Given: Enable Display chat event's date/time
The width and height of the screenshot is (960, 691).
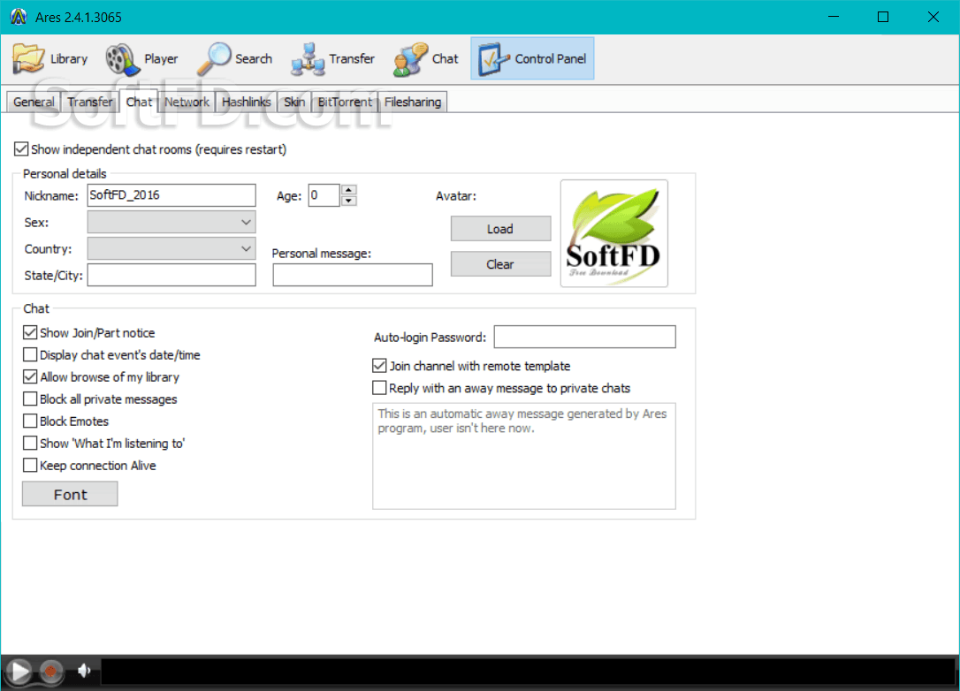Looking at the screenshot, I should pyautogui.click(x=30, y=354).
